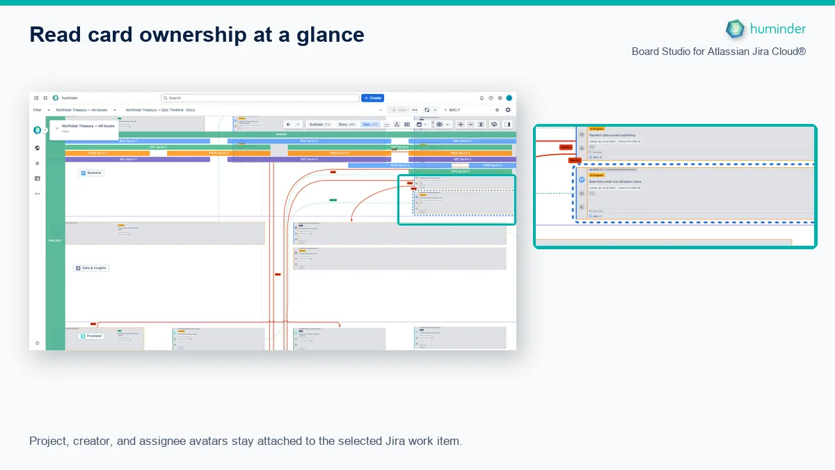
Task: Click the Data & Insights swimlane label
Action: (91, 268)
